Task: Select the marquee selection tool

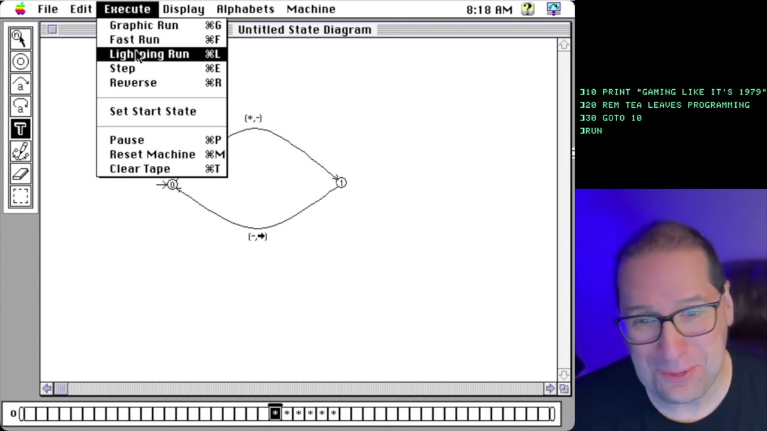Action: pos(20,196)
